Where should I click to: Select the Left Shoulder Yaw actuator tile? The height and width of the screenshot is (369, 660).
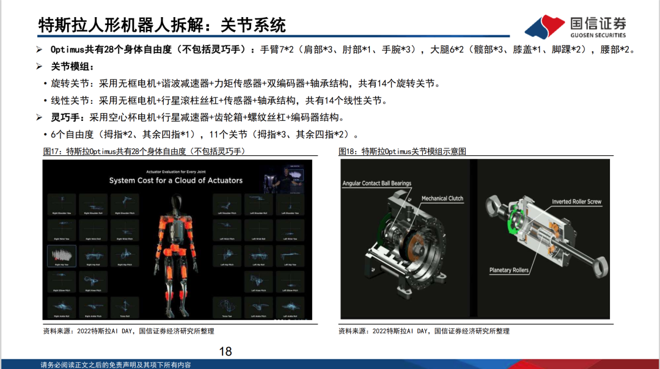pos(290,205)
